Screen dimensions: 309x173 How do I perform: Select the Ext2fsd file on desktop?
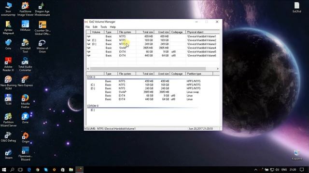[297, 8]
